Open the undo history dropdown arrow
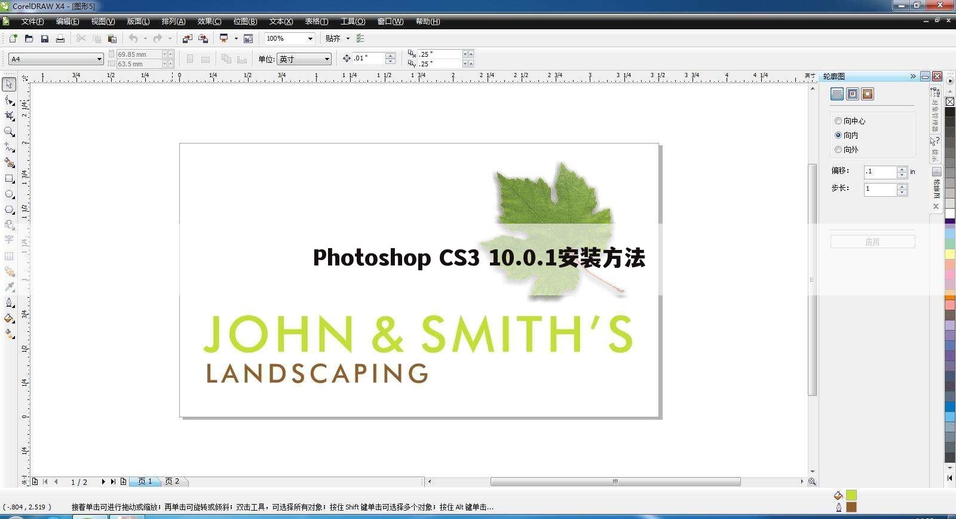 (x=145, y=38)
